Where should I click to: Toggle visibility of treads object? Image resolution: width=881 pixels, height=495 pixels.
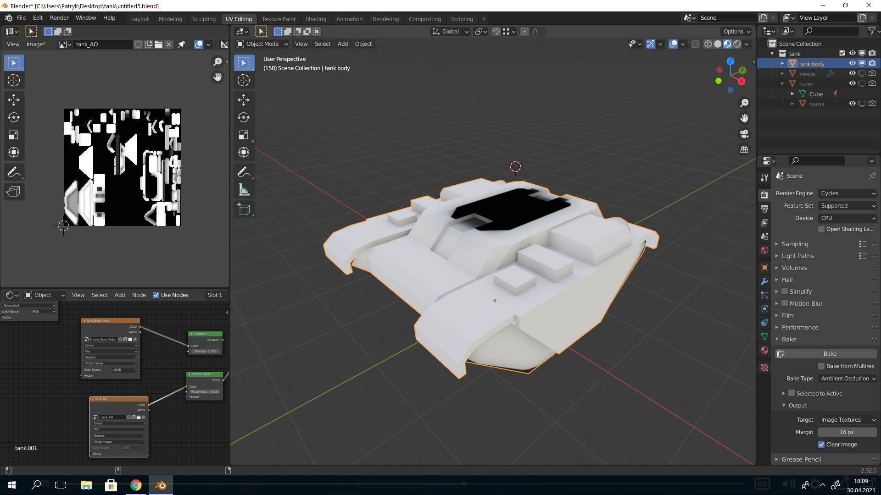(852, 74)
